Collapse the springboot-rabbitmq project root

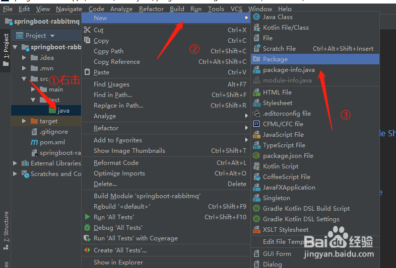pos(15,47)
